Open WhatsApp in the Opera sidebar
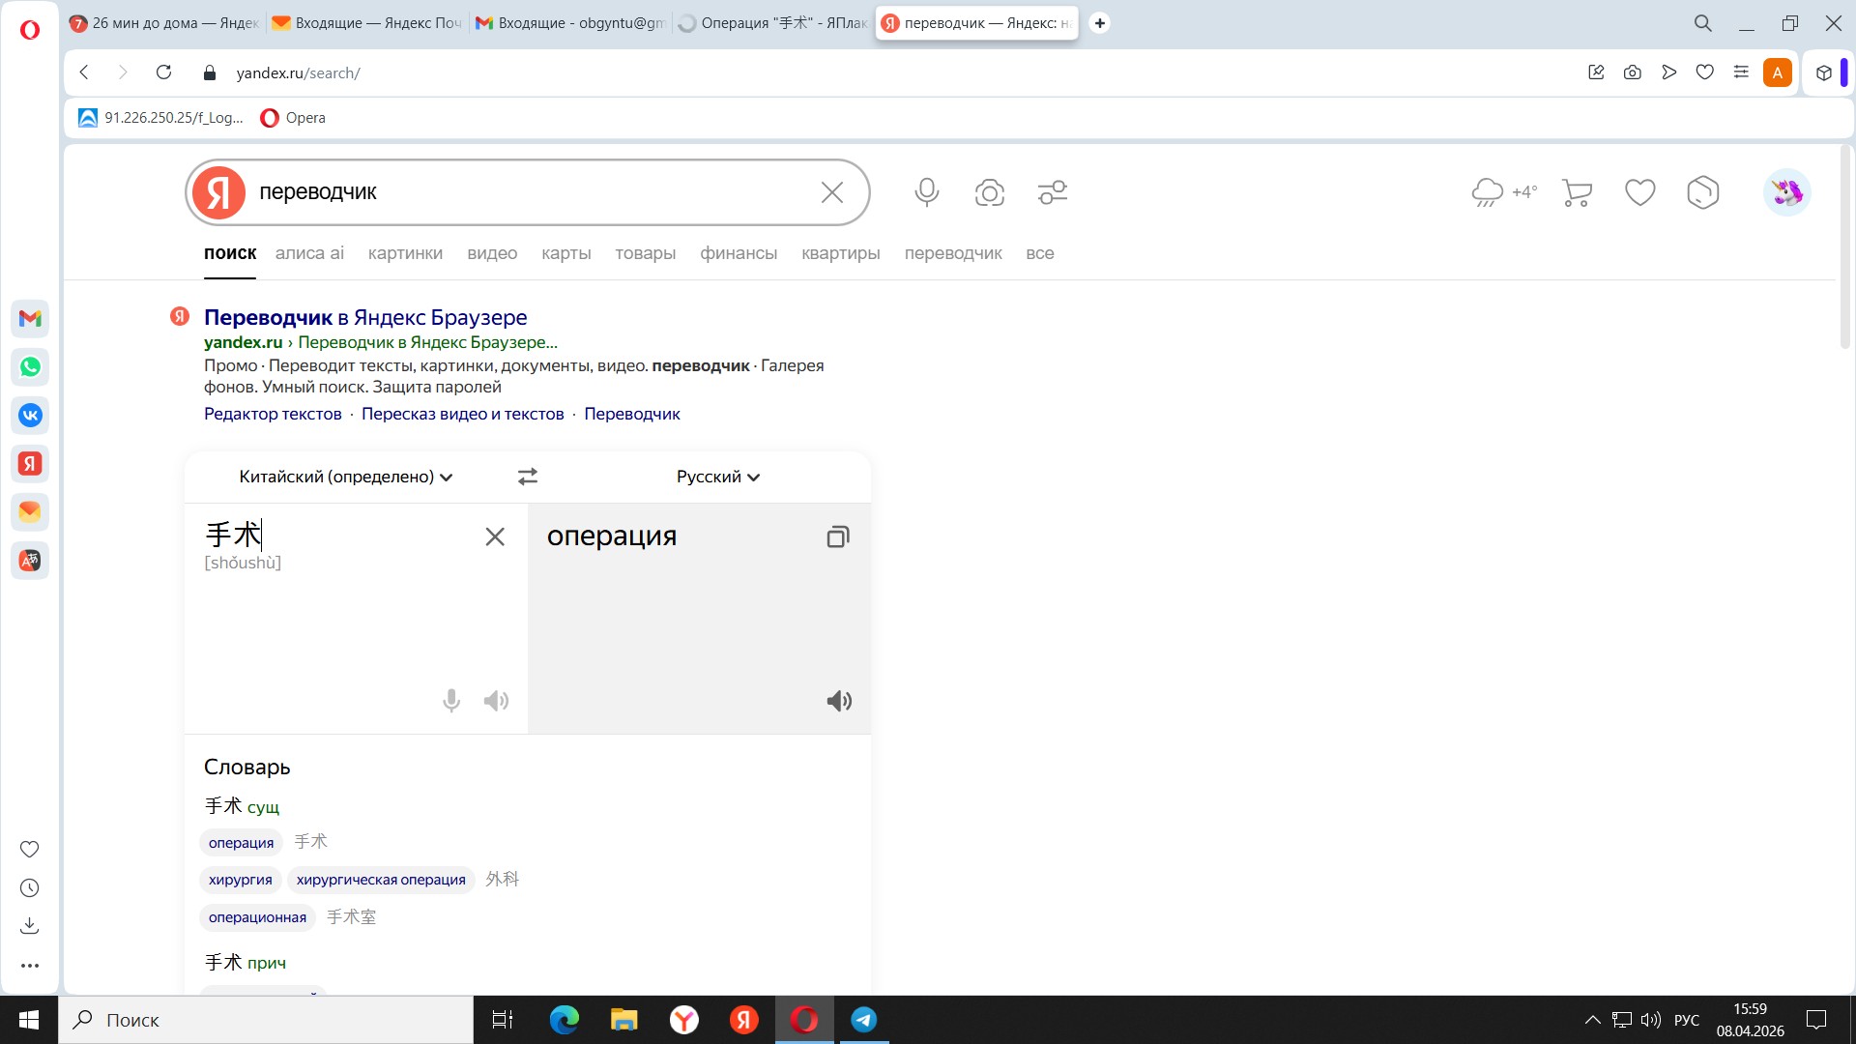 (30, 366)
